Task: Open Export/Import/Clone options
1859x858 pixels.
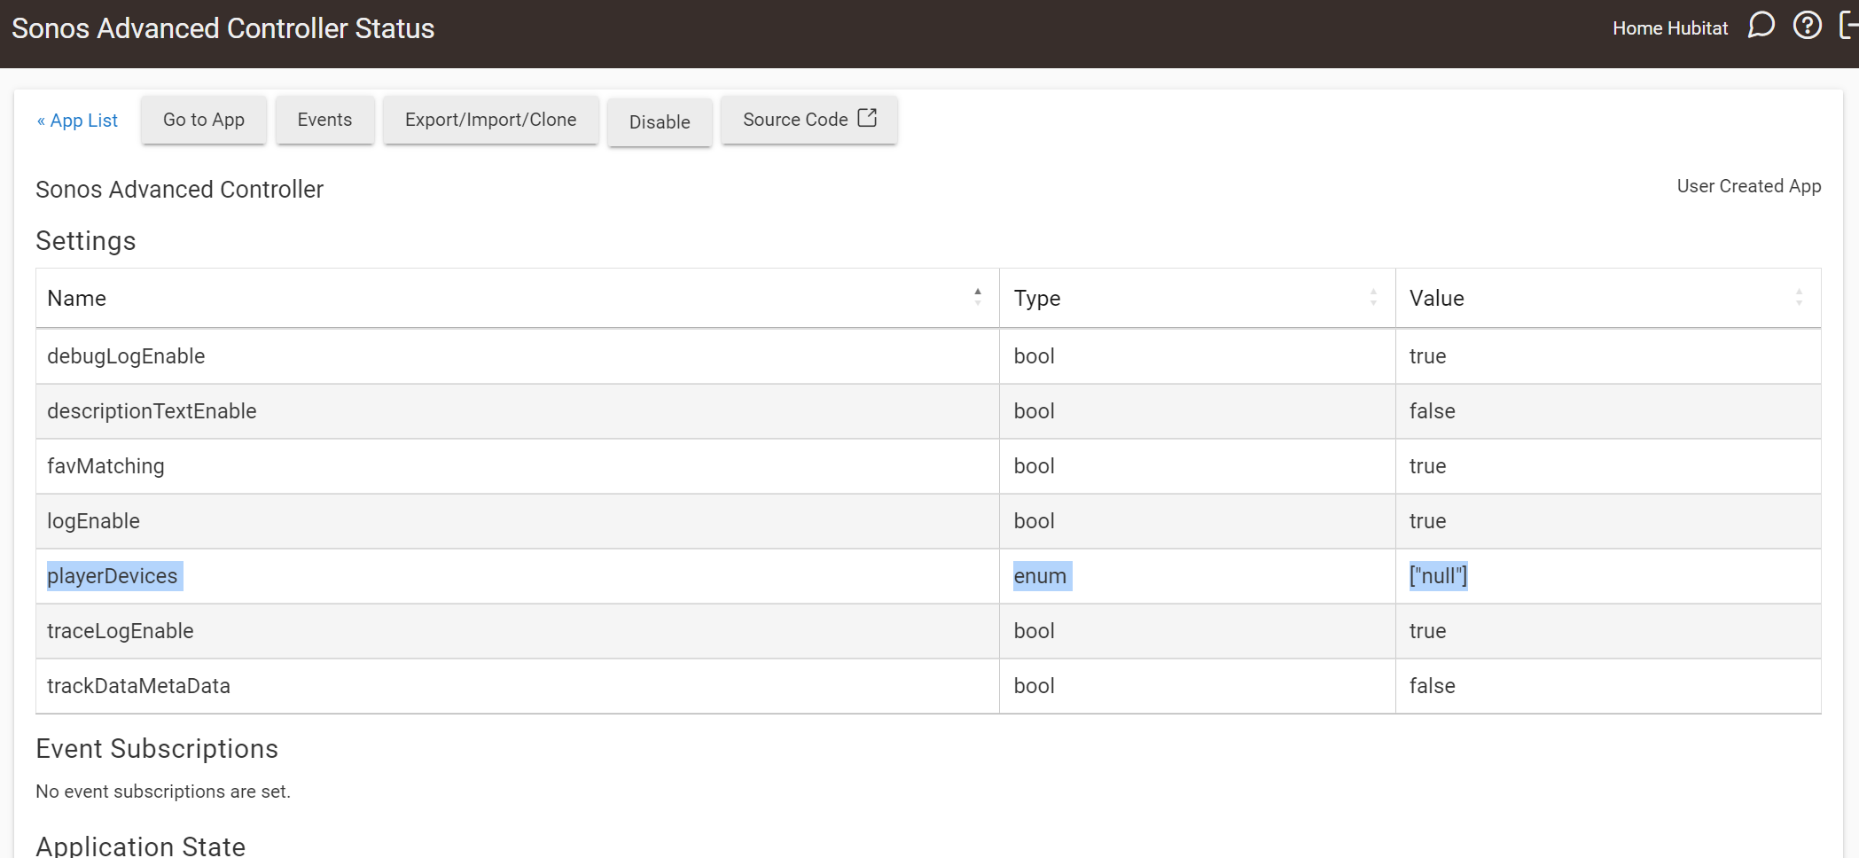Action: [490, 120]
